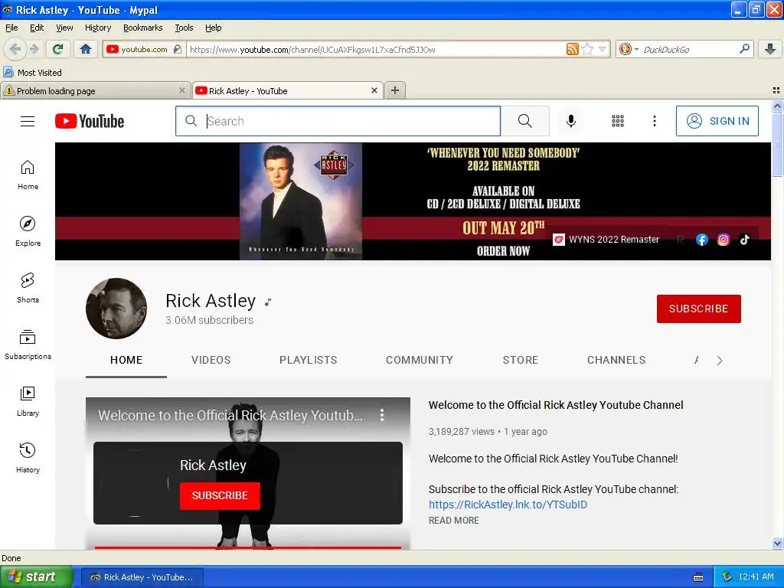Image resolution: width=784 pixels, height=588 pixels.
Task: Click the search magnifier button
Action: pyautogui.click(x=524, y=121)
